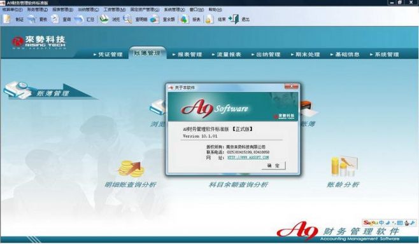Open the Sogou soft keyboard icon
The height and width of the screenshot is (244, 419).
(x=400, y=222)
